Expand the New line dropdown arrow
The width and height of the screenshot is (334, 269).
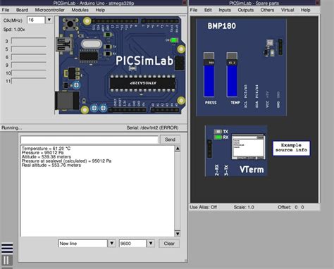tap(112, 244)
